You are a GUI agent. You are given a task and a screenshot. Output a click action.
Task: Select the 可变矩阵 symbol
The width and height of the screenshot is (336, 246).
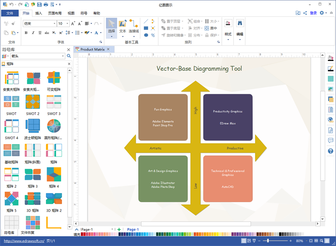(x=54, y=81)
